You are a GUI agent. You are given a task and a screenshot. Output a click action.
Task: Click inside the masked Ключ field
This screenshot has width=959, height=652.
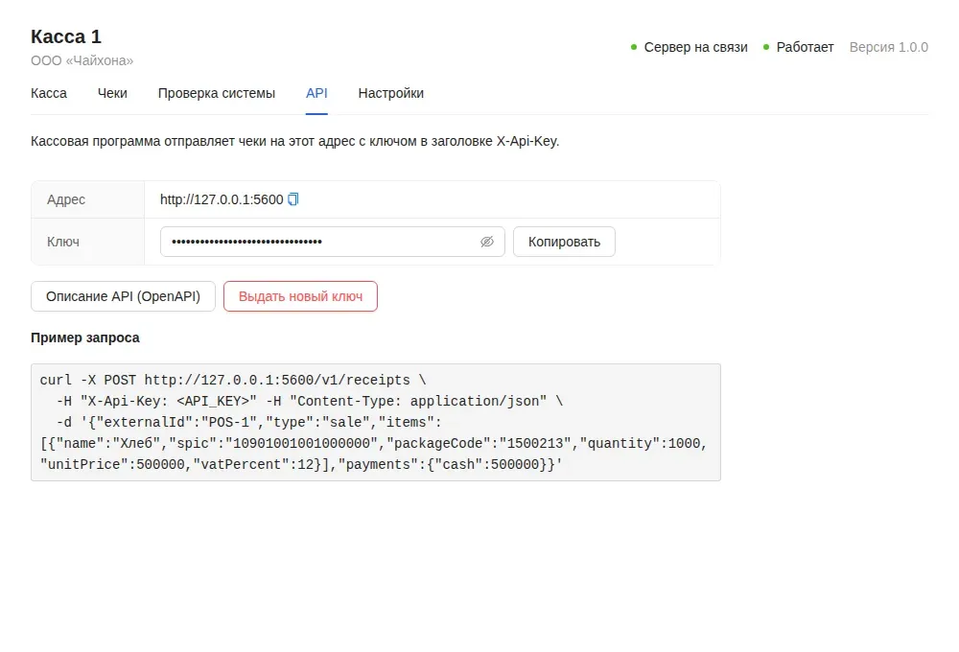click(x=332, y=242)
